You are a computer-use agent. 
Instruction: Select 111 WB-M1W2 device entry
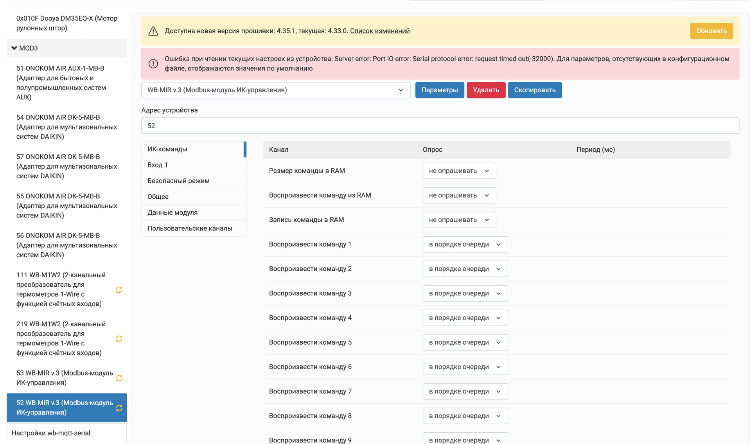point(66,289)
